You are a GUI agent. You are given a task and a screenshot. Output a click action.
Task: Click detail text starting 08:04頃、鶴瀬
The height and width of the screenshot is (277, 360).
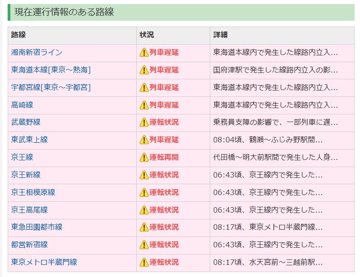click(x=268, y=140)
